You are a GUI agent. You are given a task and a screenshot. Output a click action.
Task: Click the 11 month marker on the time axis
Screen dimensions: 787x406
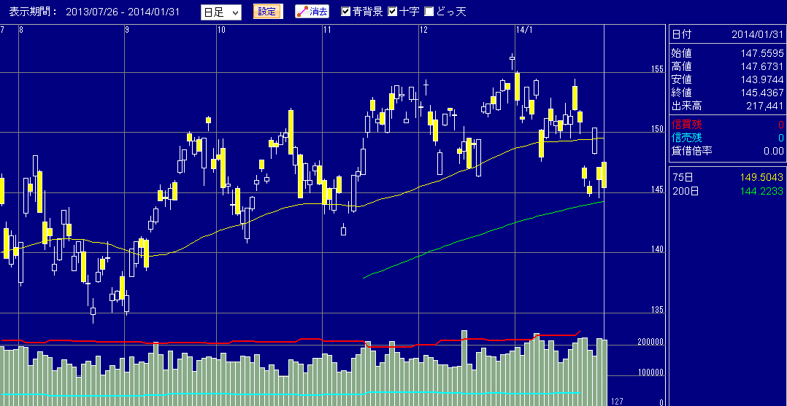(327, 30)
